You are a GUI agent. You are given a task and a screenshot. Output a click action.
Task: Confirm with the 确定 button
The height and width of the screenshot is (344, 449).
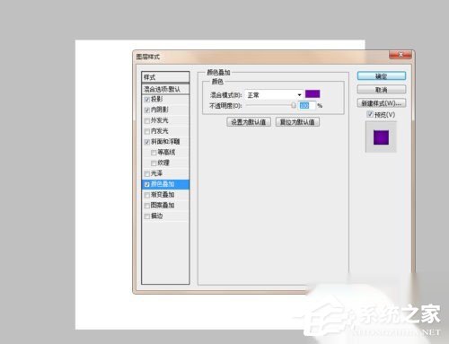point(382,76)
